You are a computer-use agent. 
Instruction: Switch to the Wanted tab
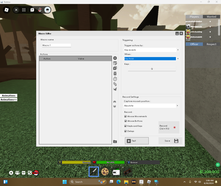pyautogui.click(x=211, y=17)
